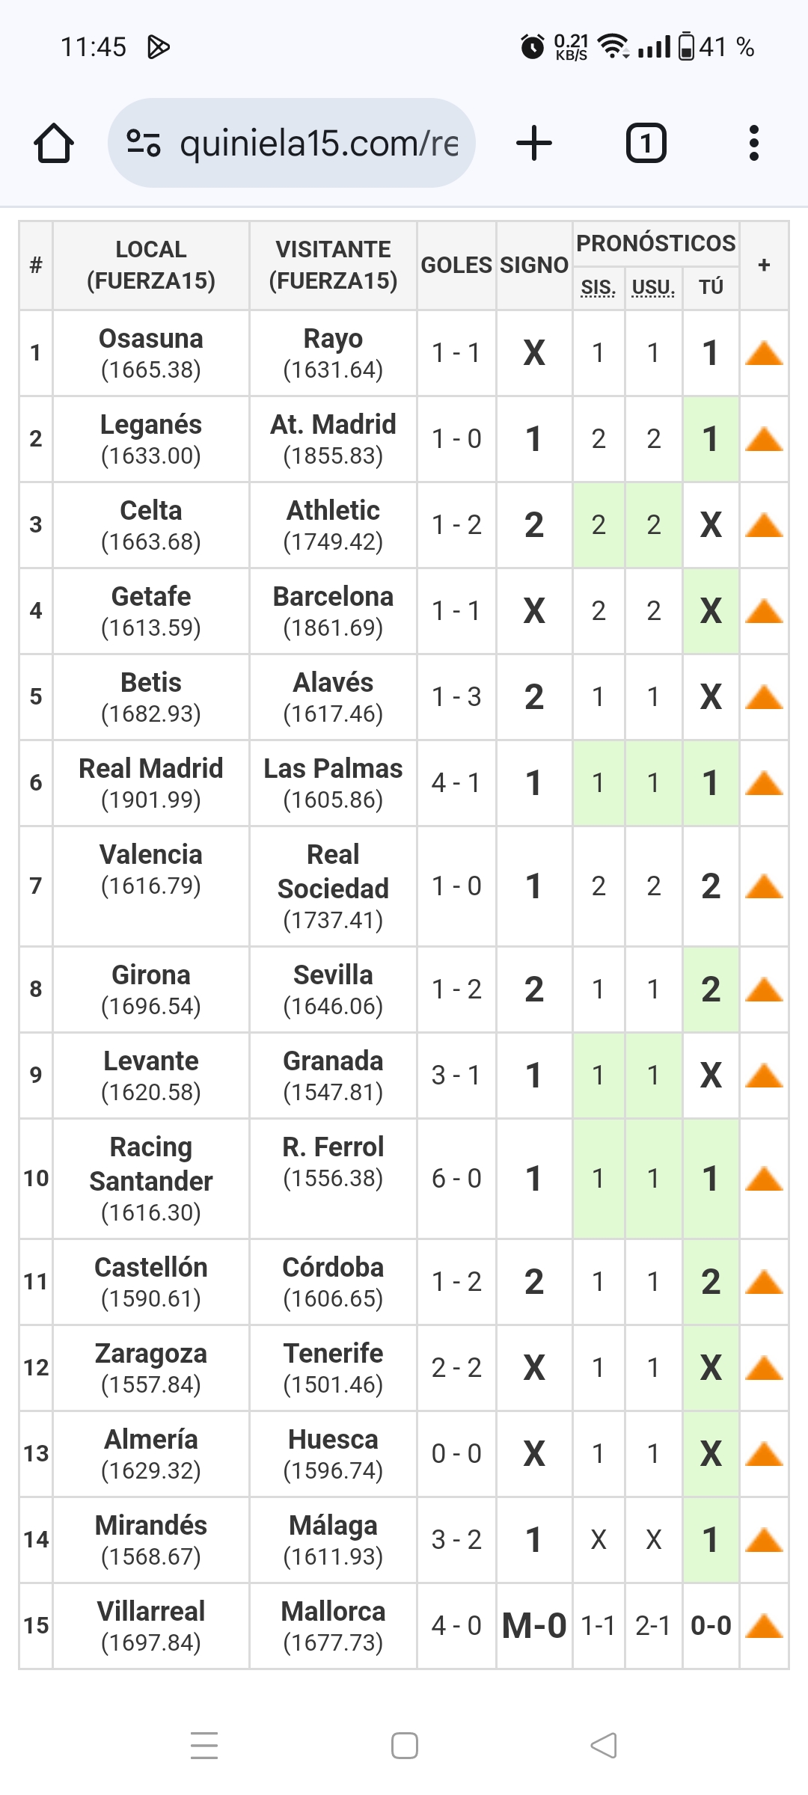Image resolution: width=808 pixels, height=1795 pixels.
Task: Open the recent apps menu lines icon
Action: 204,1746
